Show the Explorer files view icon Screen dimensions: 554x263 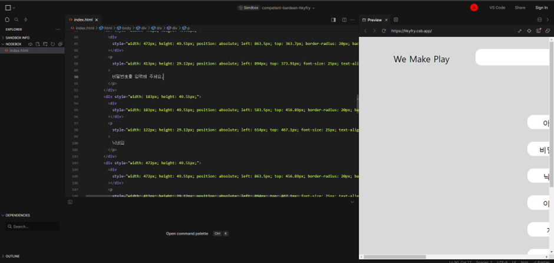7,20
